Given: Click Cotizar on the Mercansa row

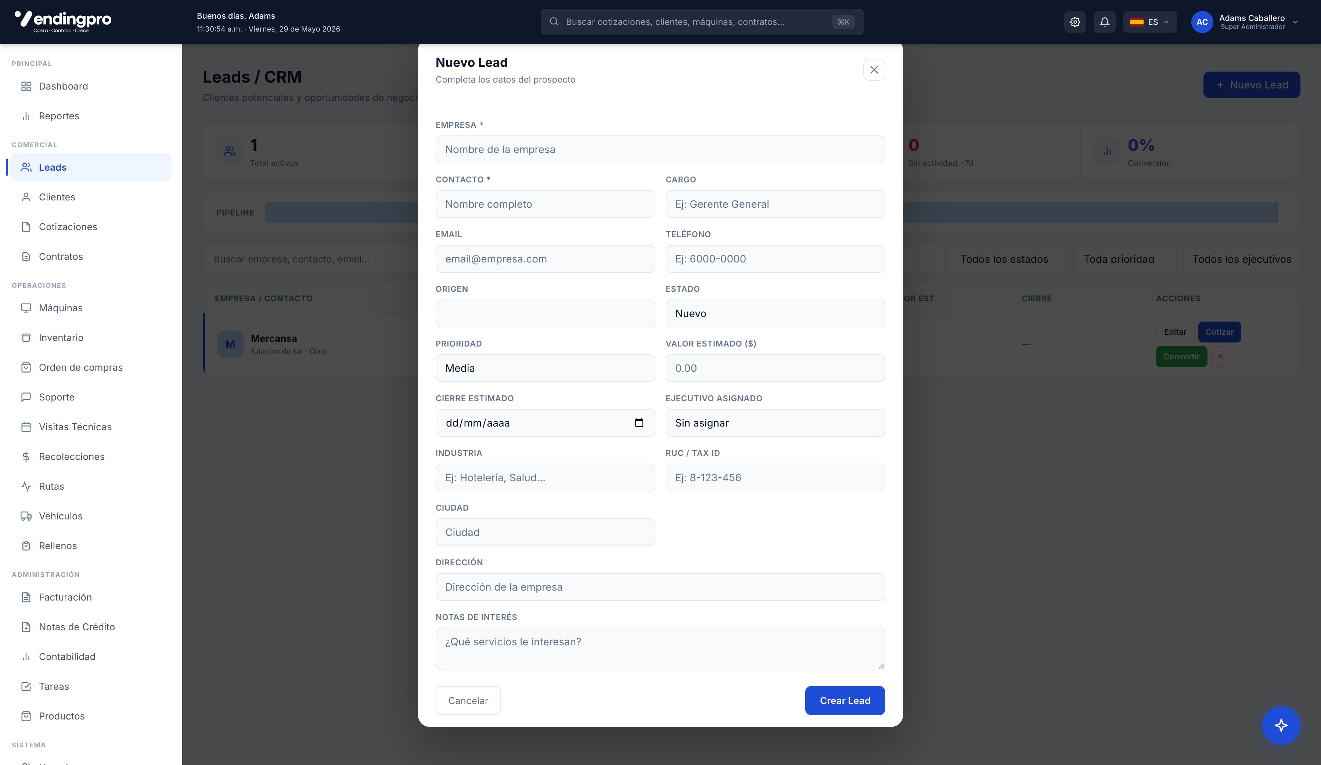Looking at the screenshot, I should click(x=1219, y=332).
